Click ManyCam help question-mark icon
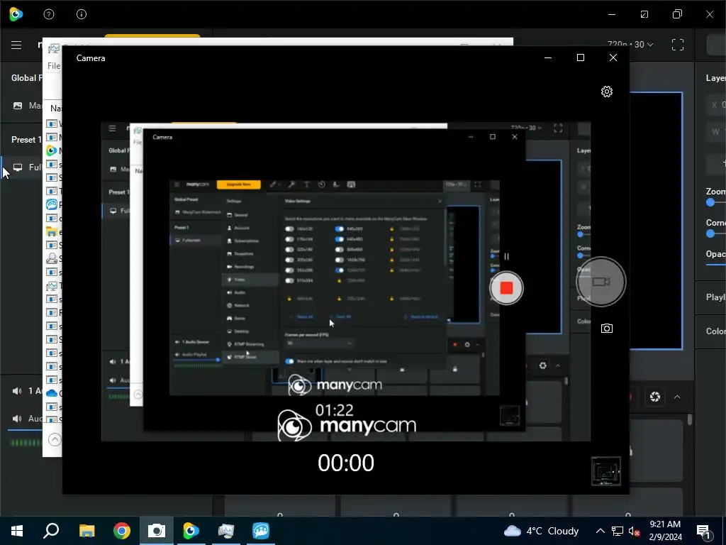Viewport: 726px width, 545px height. pyautogui.click(x=49, y=14)
